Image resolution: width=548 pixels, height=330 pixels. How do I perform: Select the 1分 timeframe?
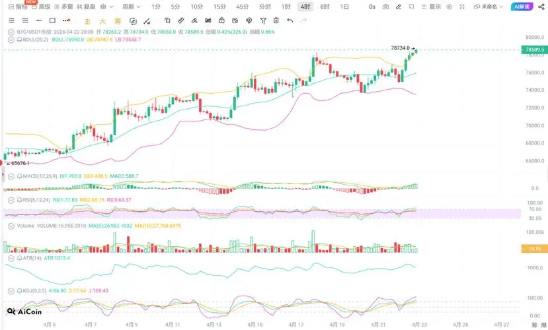click(156, 7)
